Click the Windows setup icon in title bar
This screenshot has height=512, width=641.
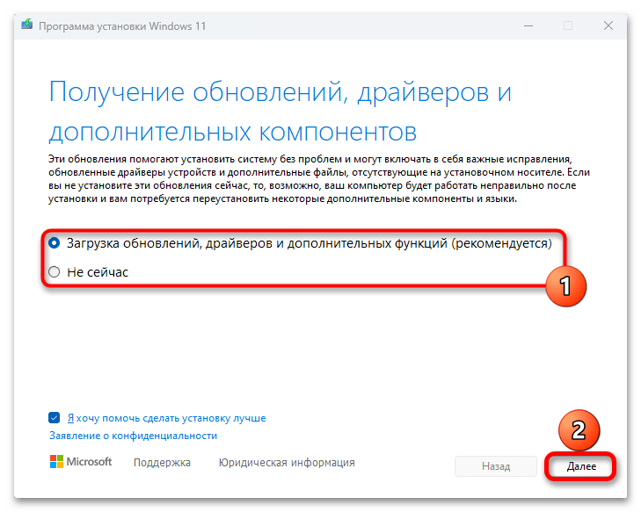(x=27, y=25)
